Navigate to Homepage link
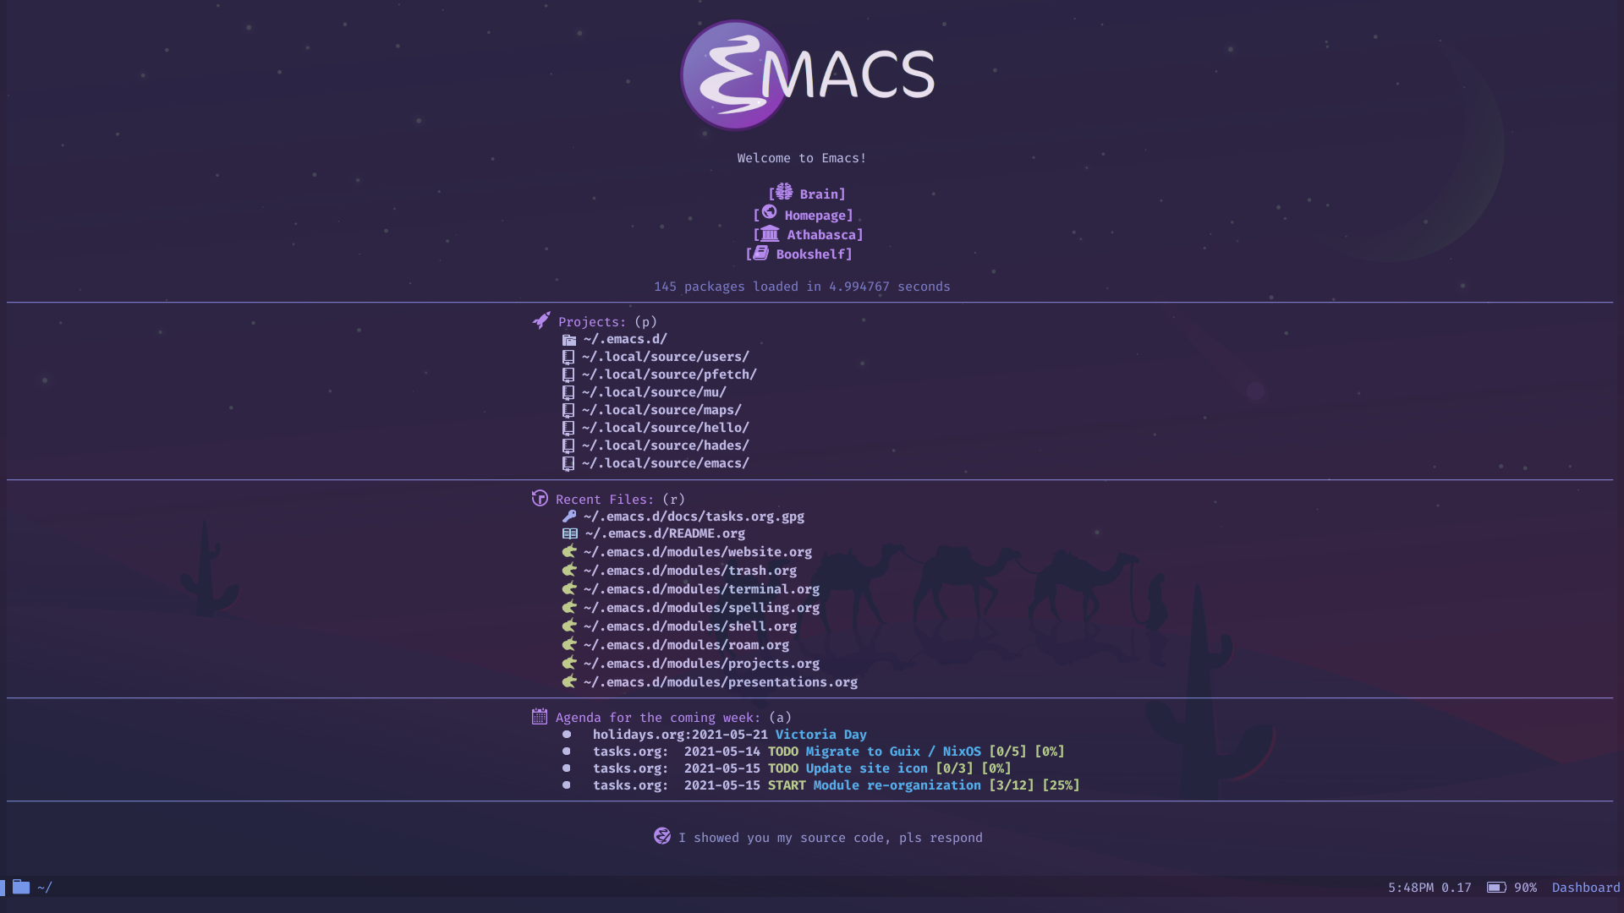The image size is (1624, 913). point(812,214)
